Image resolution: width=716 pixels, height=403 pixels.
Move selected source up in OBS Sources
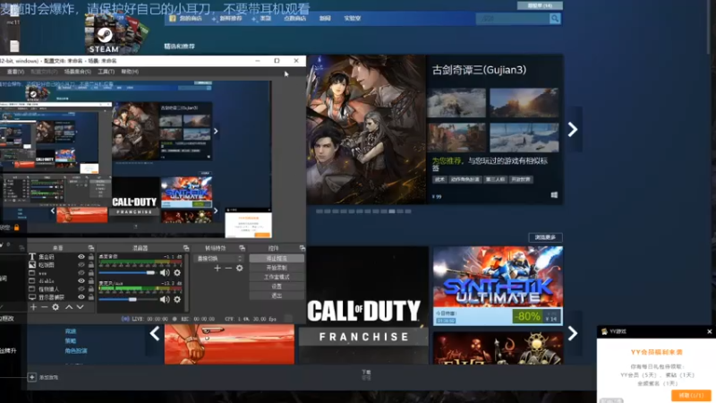(x=69, y=307)
